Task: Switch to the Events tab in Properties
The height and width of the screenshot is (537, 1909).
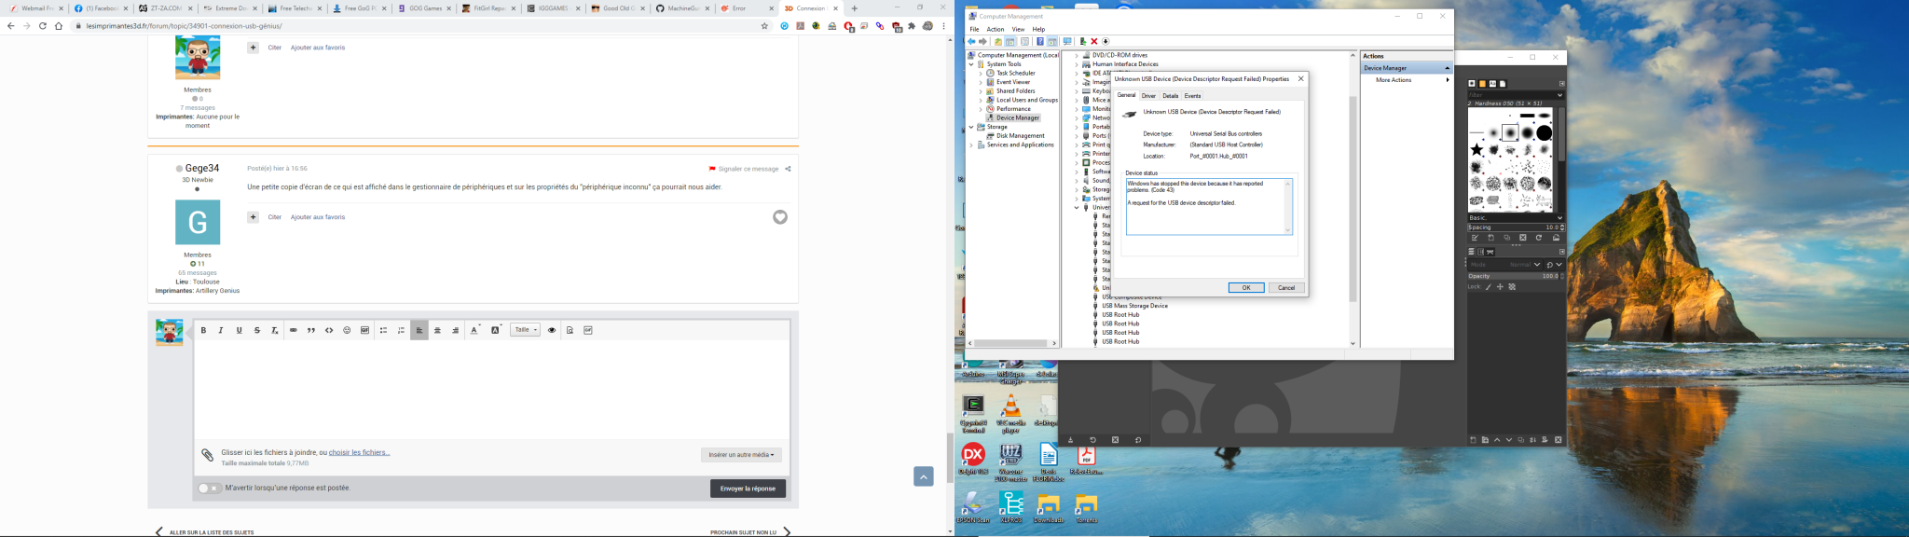Action: [x=1192, y=96]
